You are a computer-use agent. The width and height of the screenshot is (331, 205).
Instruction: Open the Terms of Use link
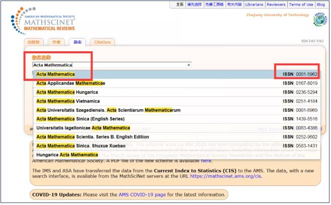(x=301, y=5)
